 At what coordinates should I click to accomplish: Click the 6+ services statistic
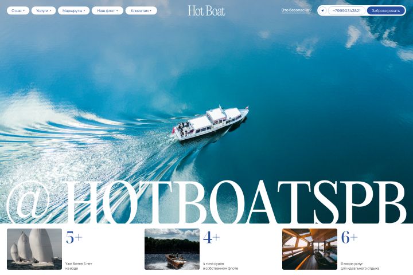coord(349,237)
